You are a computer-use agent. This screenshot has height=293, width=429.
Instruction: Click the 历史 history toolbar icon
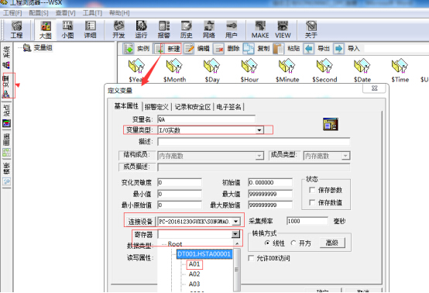click(x=187, y=29)
